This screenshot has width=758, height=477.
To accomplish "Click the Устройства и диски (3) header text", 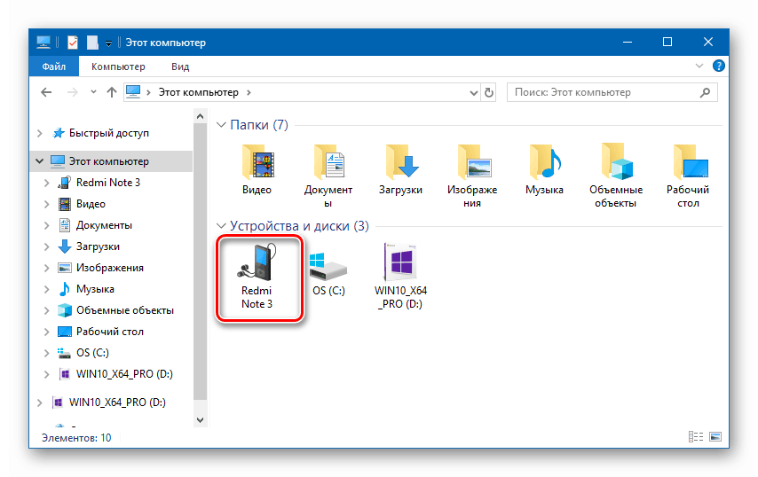I will (299, 226).
